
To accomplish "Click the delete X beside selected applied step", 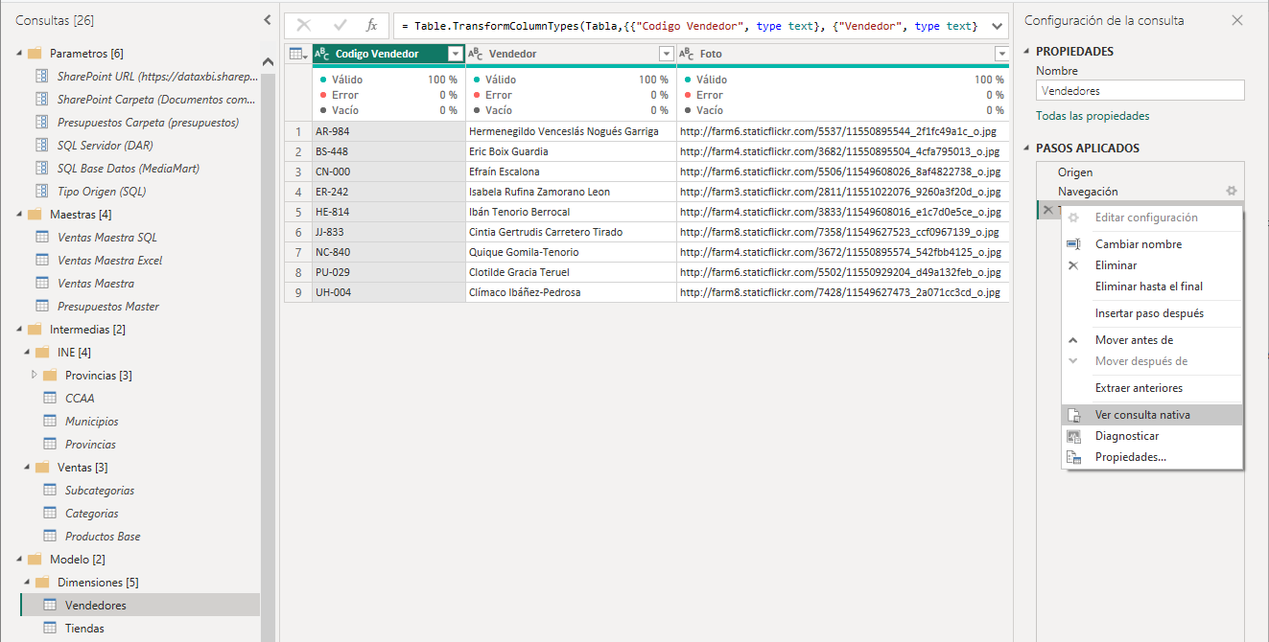I will (x=1048, y=210).
